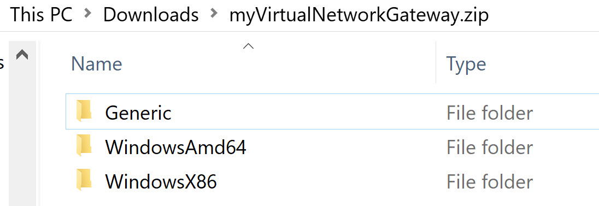Viewport: 599px width, 206px height.
Task: Select the WindowsAmd64 folder icon
Action: click(84, 145)
